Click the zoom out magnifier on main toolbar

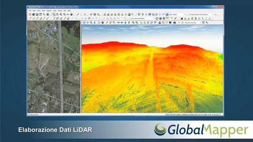[64, 15]
